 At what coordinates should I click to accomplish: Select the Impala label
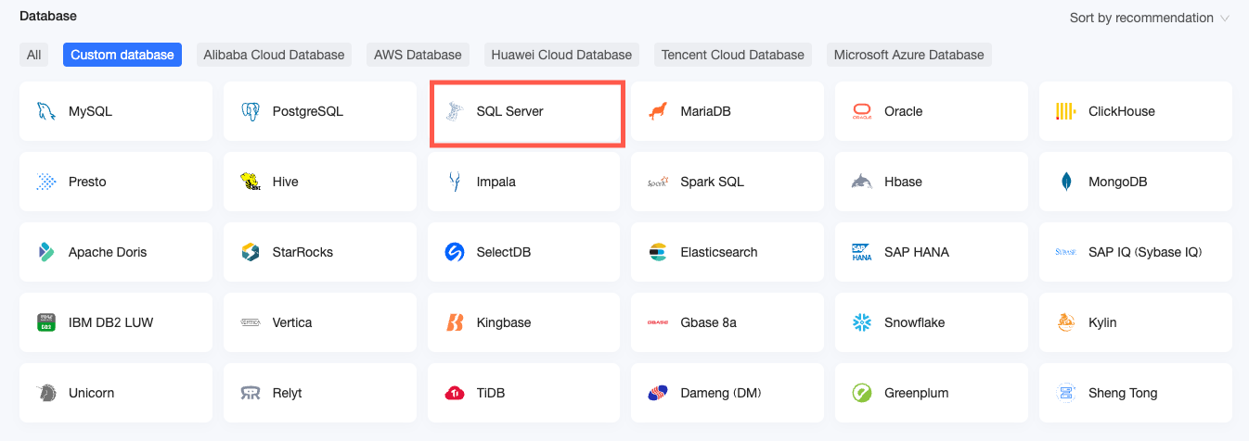point(496,182)
